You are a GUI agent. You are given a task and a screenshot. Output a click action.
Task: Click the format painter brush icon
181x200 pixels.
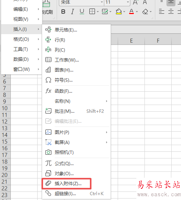click(x=46, y=4)
